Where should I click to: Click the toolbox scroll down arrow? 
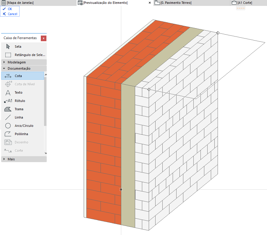(46, 153)
